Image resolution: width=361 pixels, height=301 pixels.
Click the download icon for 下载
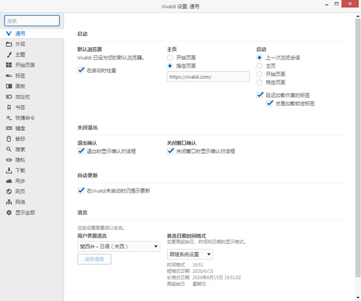(9, 170)
